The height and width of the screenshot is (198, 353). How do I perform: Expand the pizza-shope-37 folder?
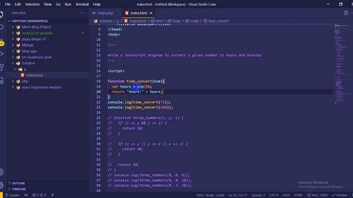click(x=13, y=39)
